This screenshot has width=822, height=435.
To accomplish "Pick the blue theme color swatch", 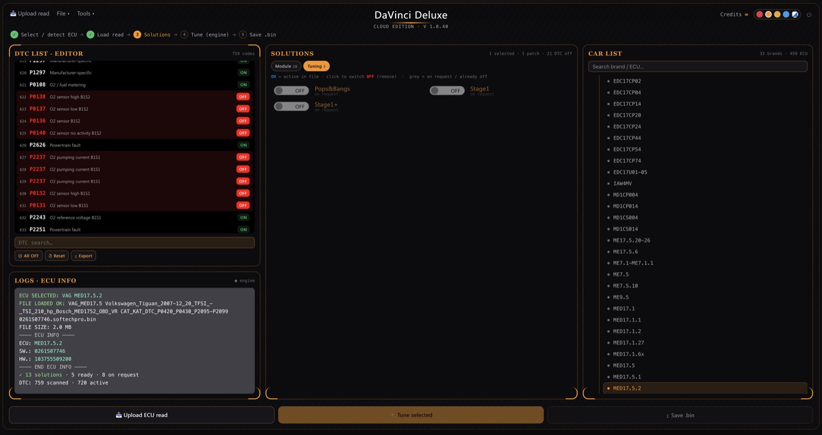I will pyautogui.click(x=786, y=14).
